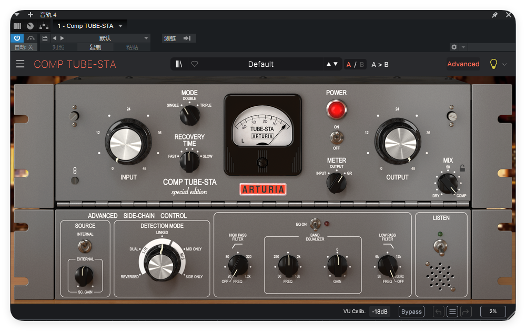Viewport: 526px width, 331px height.
Task: Open the top-left window triangle menu
Action: (x=17, y=15)
